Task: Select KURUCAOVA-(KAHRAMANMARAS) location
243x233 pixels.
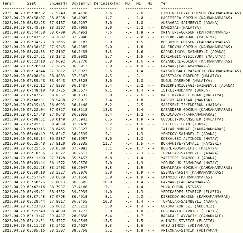Action: (189, 114)
